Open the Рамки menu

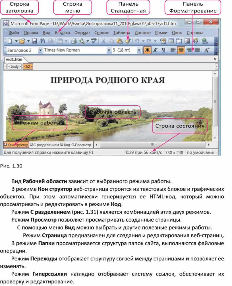161,33
